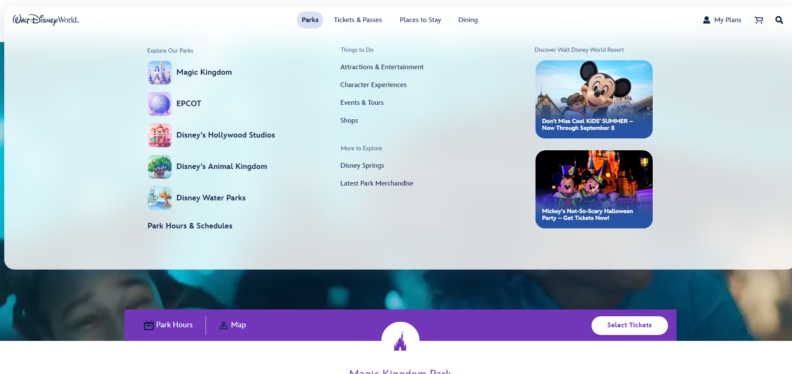Click the Park Hours text in purple bar

(x=175, y=325)
